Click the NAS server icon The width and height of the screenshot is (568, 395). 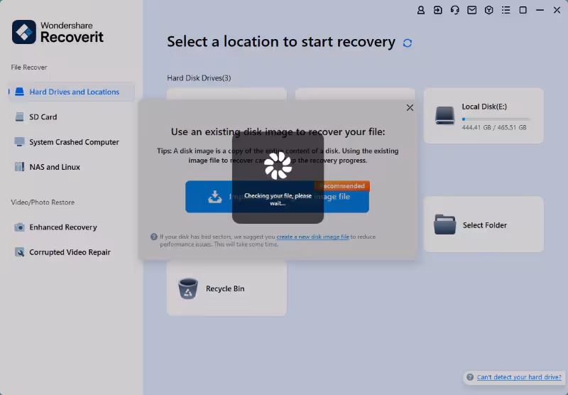tap(20, 167)
